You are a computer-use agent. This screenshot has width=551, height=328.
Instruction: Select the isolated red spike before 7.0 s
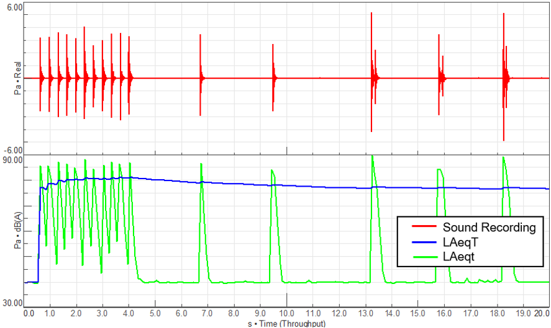200,75
